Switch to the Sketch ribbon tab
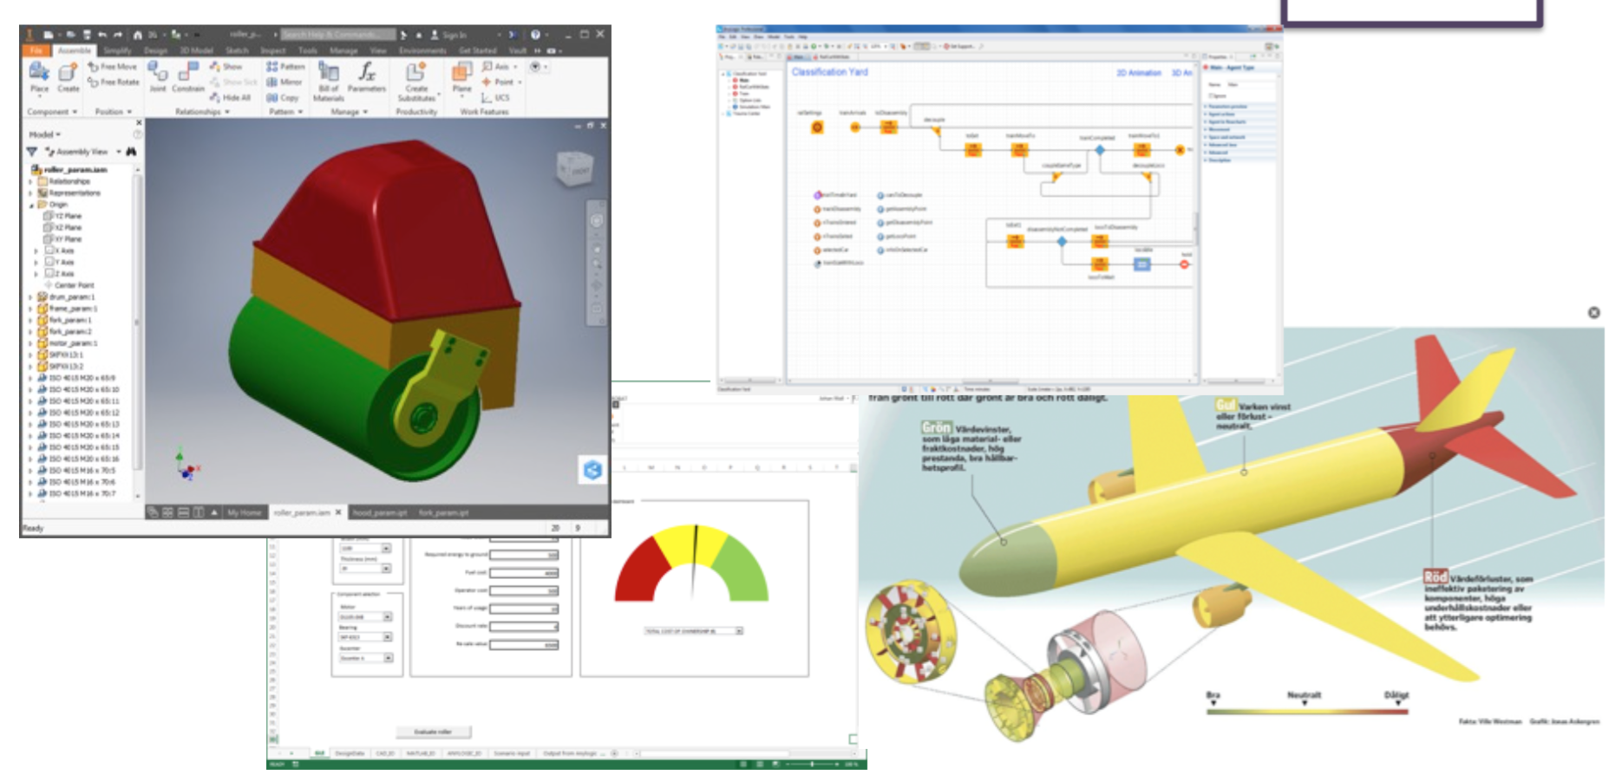Screen dimensions: 1622x775 pyautogui.click(x=237, y=50)
